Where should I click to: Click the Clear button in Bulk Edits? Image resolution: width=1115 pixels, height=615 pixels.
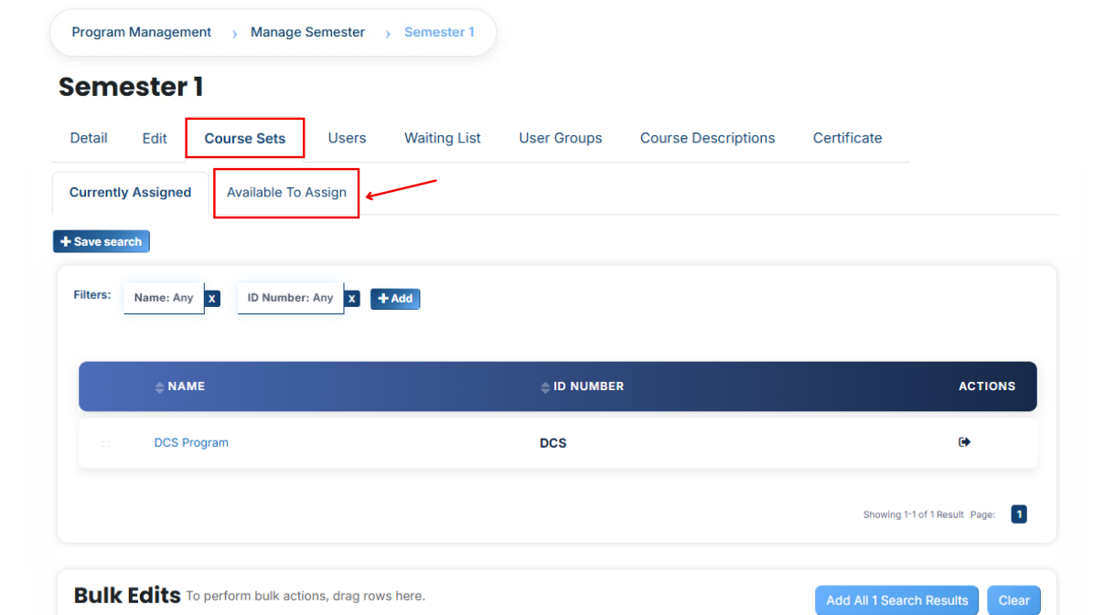coord(1013,600)
